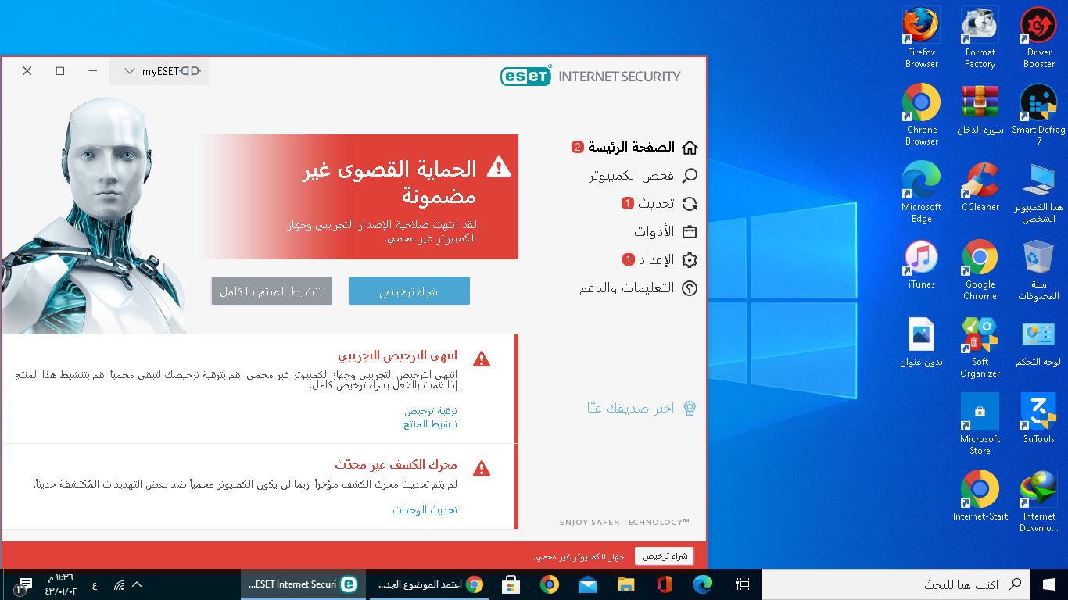The image size is (1068, 600).
Task: Switch to ESET Internet Security taskbar button
Action: [303, 584]
